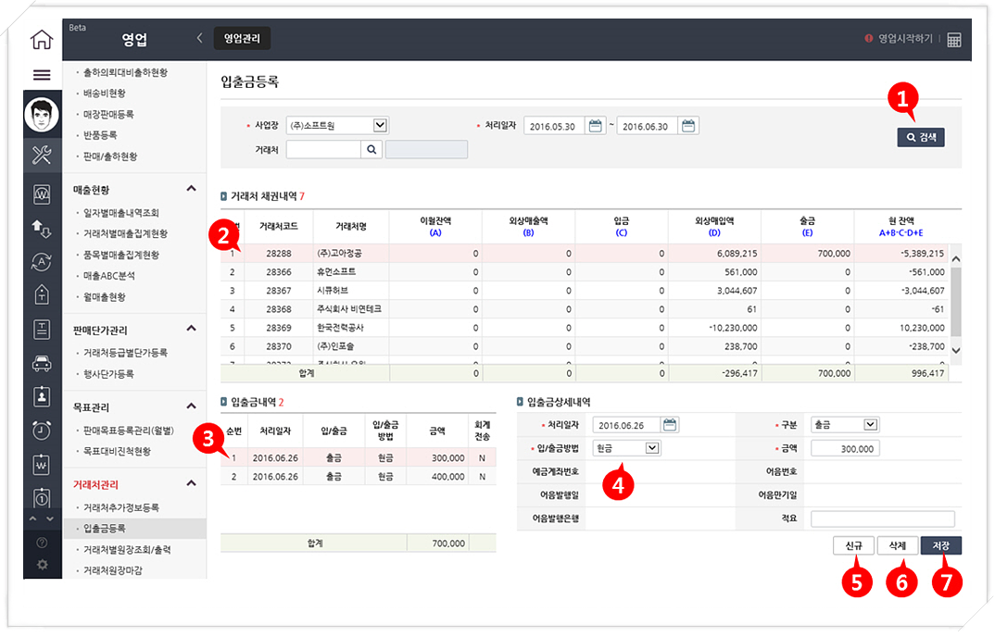Select the 한국전력공사 row

click(584, 328)
